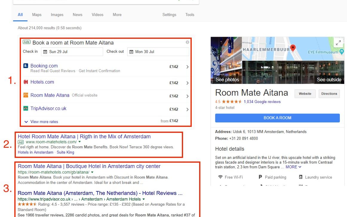Open Booking.com link in hotel ads
The image size is (347, 217).
44,66
